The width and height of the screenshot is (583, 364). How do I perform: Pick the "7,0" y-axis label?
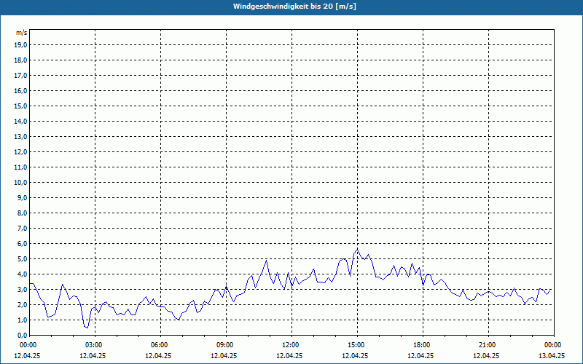(x=23, y=228)
